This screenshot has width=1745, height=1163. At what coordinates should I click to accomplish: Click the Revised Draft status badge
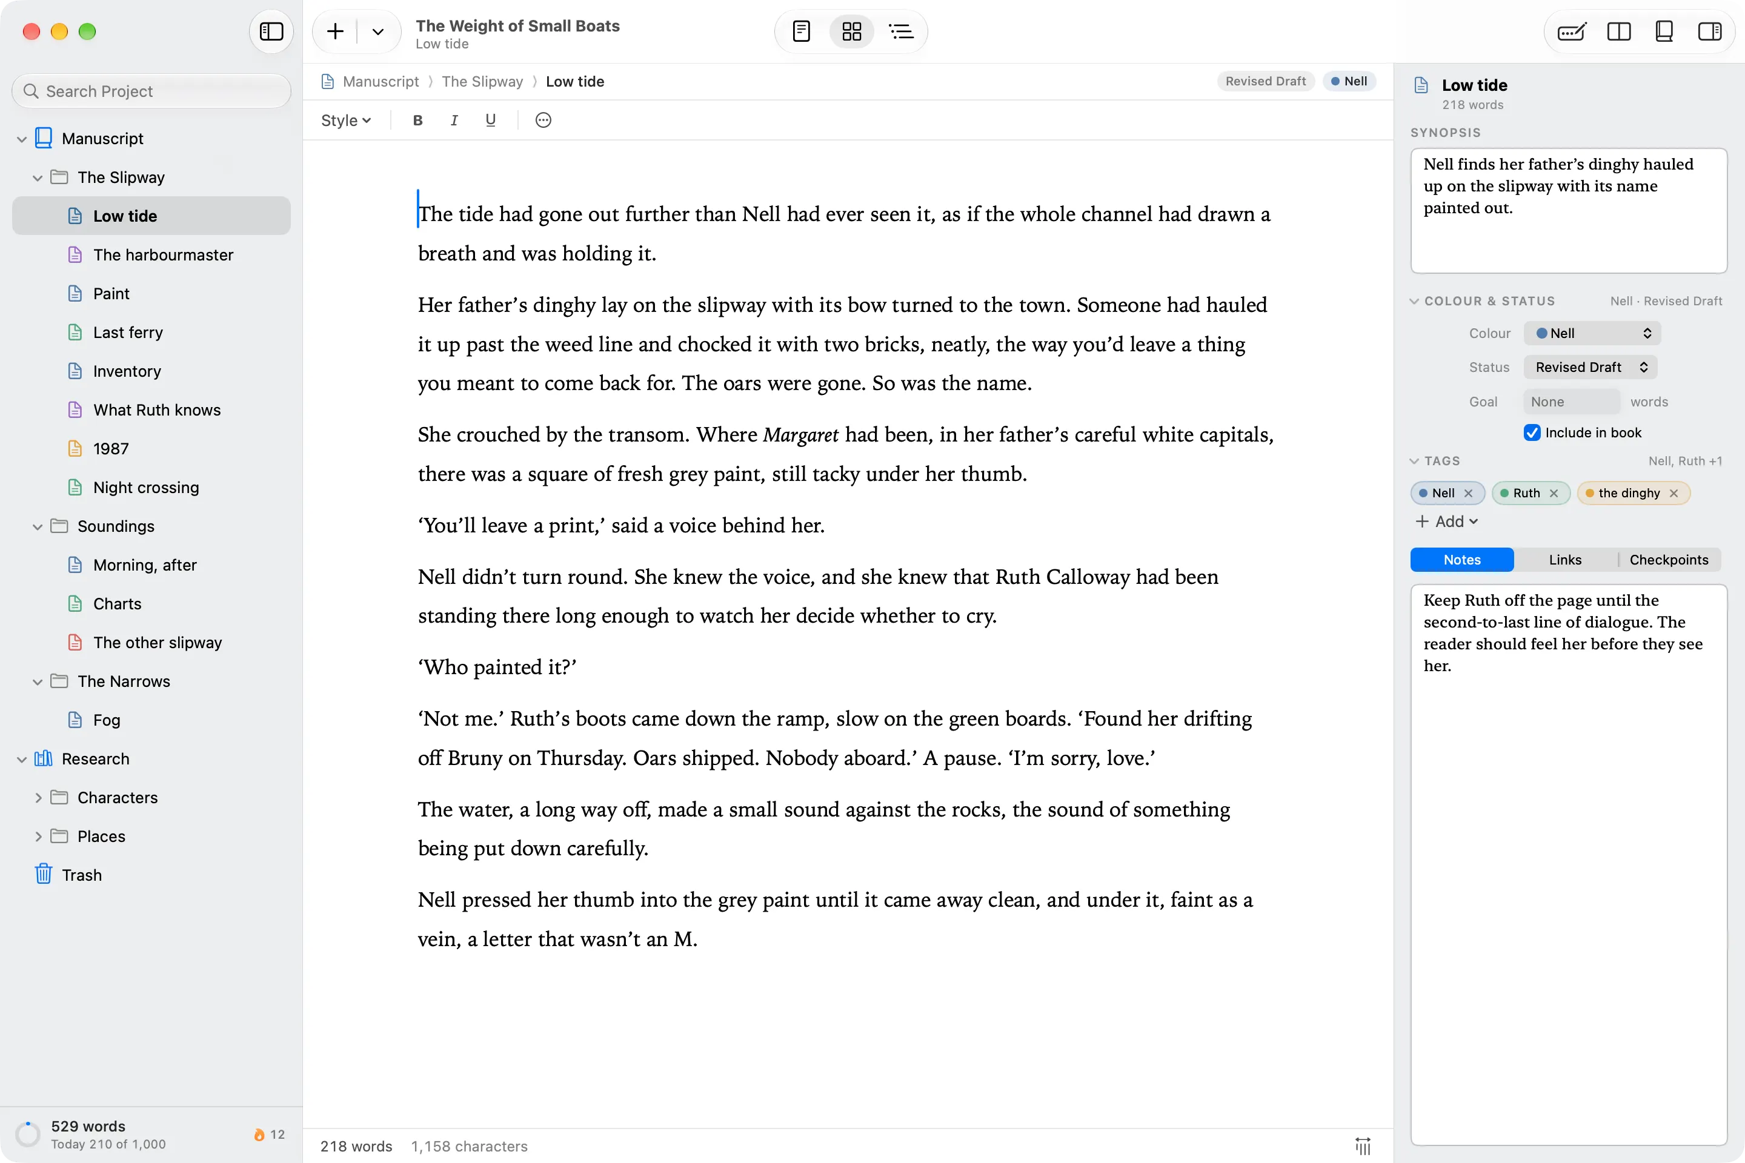click(1265, 82)
